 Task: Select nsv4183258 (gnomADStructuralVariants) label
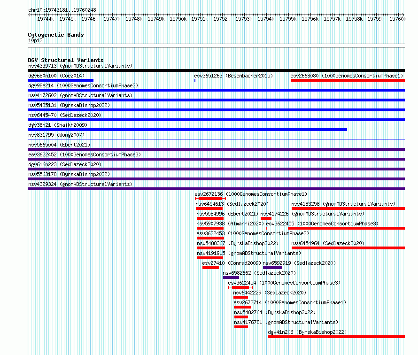[343, 204]
